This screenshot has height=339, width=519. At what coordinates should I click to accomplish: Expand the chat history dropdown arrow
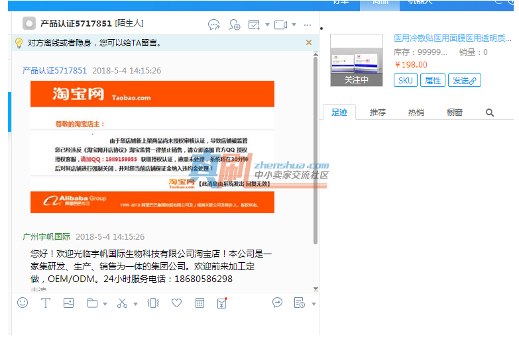(x=314, y=304)
